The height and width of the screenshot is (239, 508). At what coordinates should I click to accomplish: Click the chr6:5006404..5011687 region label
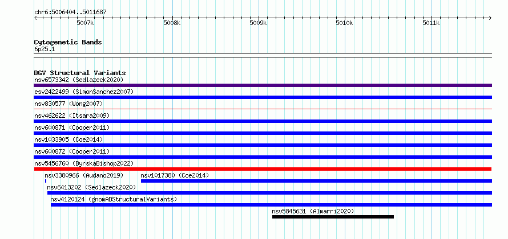[70, 13]
